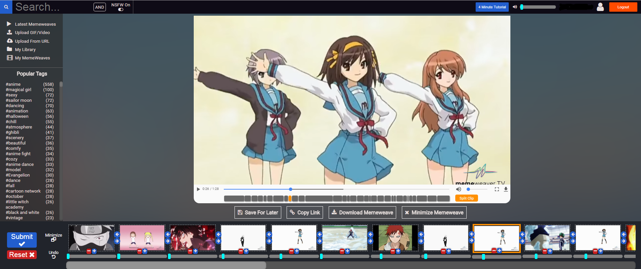Click the #vintage tag
This screenshot has width=641, height=269.
coord(14,218)
